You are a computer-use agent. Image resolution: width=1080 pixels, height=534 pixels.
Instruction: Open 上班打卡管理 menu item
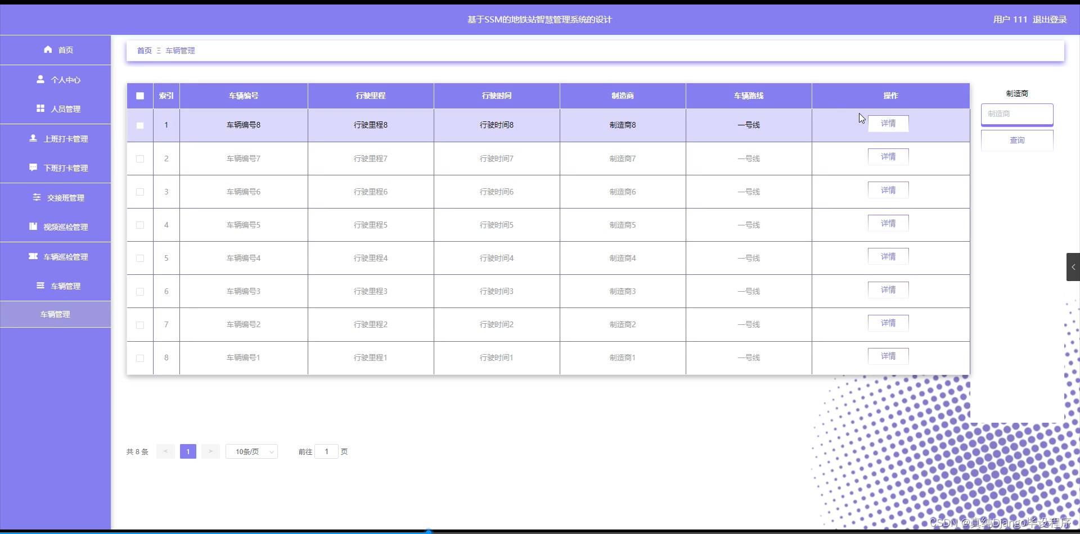pyautogui.click(x=55, y=139)
